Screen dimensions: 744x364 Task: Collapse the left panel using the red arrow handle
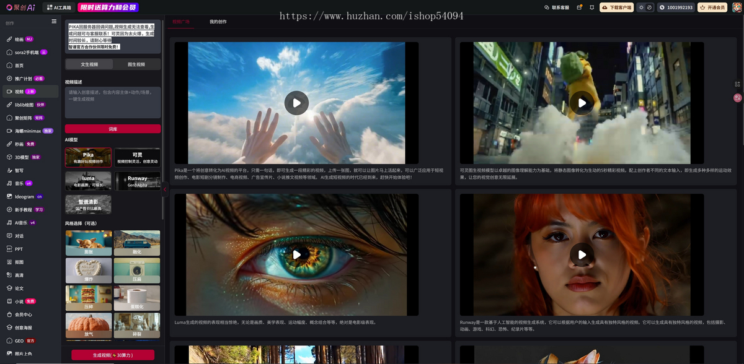(165, 190)
